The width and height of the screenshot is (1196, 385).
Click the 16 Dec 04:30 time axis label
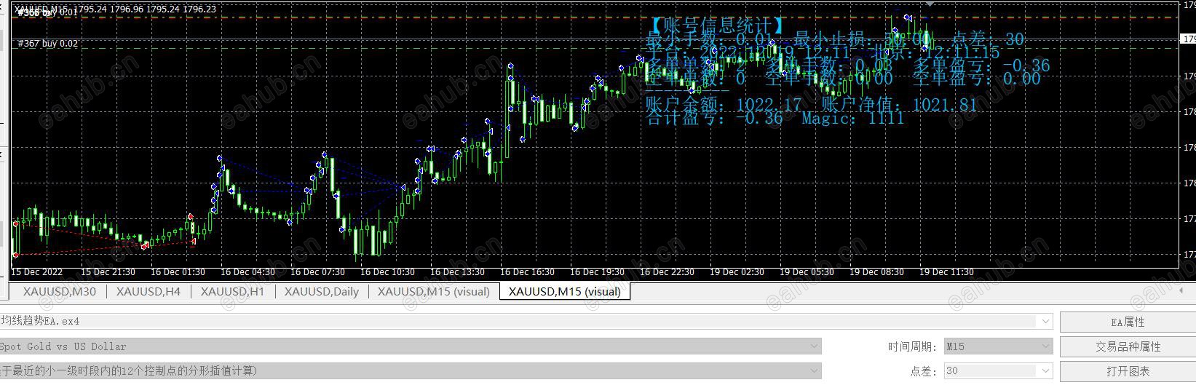tap(247, 272)
